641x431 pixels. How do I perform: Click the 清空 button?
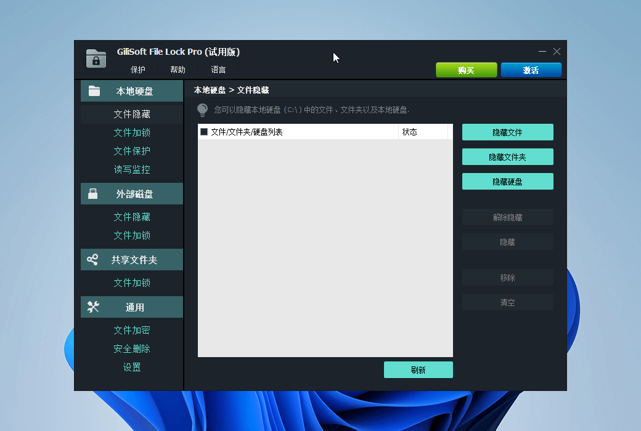[x=508, y=302]
